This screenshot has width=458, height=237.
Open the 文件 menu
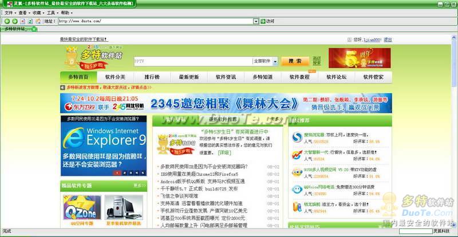tap(10, 12)
